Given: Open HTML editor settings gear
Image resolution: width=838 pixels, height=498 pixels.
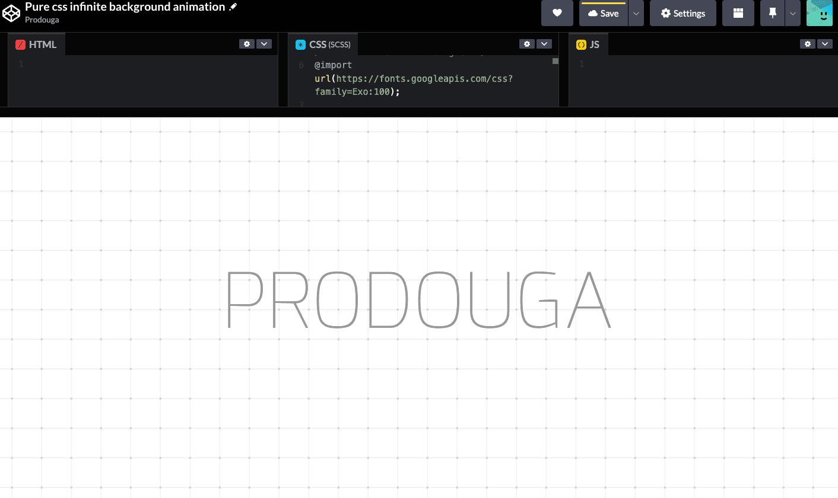Looking at the screenshot, I should click(x=247, y=44).
